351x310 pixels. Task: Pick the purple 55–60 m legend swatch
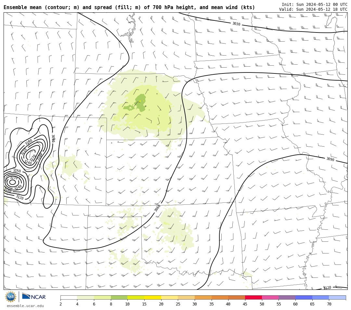[x=287, y=297]
